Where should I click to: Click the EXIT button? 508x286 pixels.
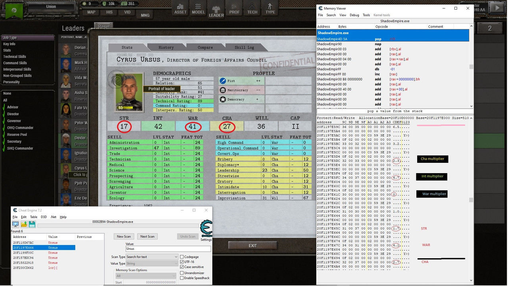[x=253, y=245]
